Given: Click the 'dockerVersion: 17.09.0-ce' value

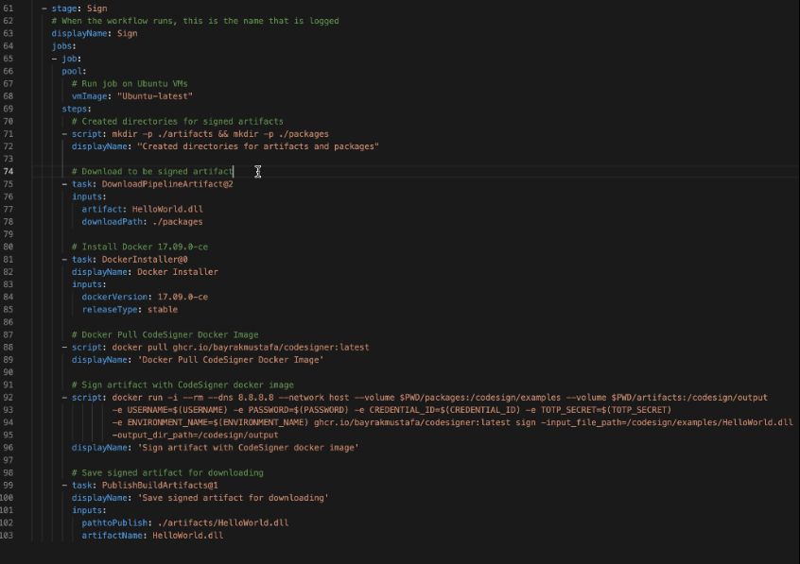Looking at the screenshot, I should coord(176,297).
